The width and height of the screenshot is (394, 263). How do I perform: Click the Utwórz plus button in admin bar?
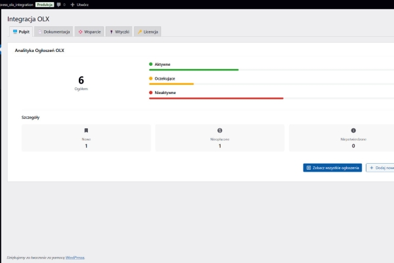tap(79, 5)
